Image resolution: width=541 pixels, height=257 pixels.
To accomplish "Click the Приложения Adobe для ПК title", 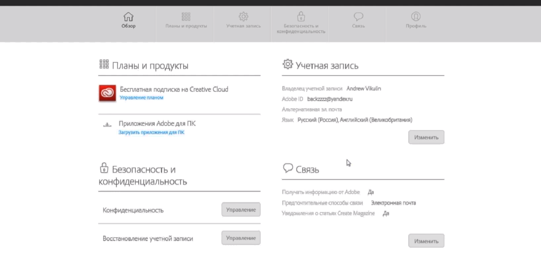I will click(157, 124).
